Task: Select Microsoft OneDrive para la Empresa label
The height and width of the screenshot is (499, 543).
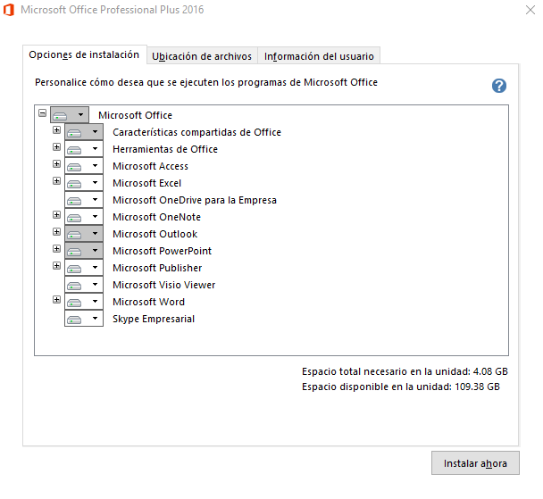Action: coord(195,200)
